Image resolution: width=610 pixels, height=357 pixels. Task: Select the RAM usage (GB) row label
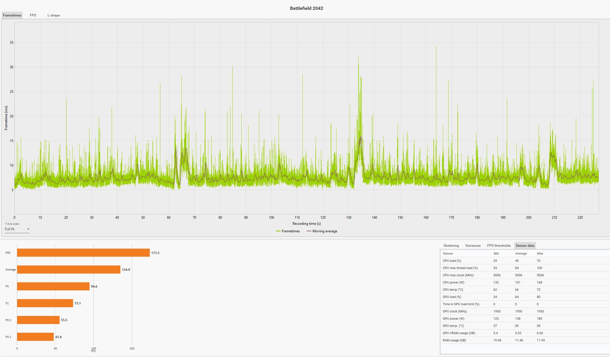tap(454, 340)
